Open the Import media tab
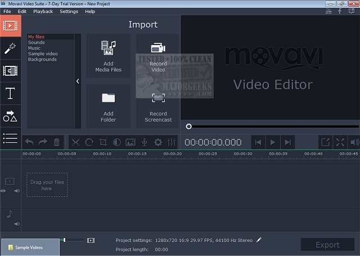Image resolution: width=360 pixels, height=256 pixels. point(10,26)
